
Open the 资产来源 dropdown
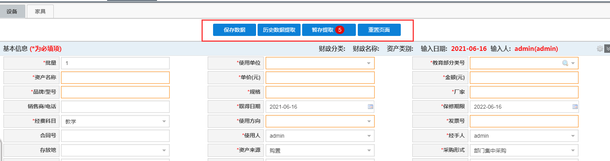[x=369, y=150]
